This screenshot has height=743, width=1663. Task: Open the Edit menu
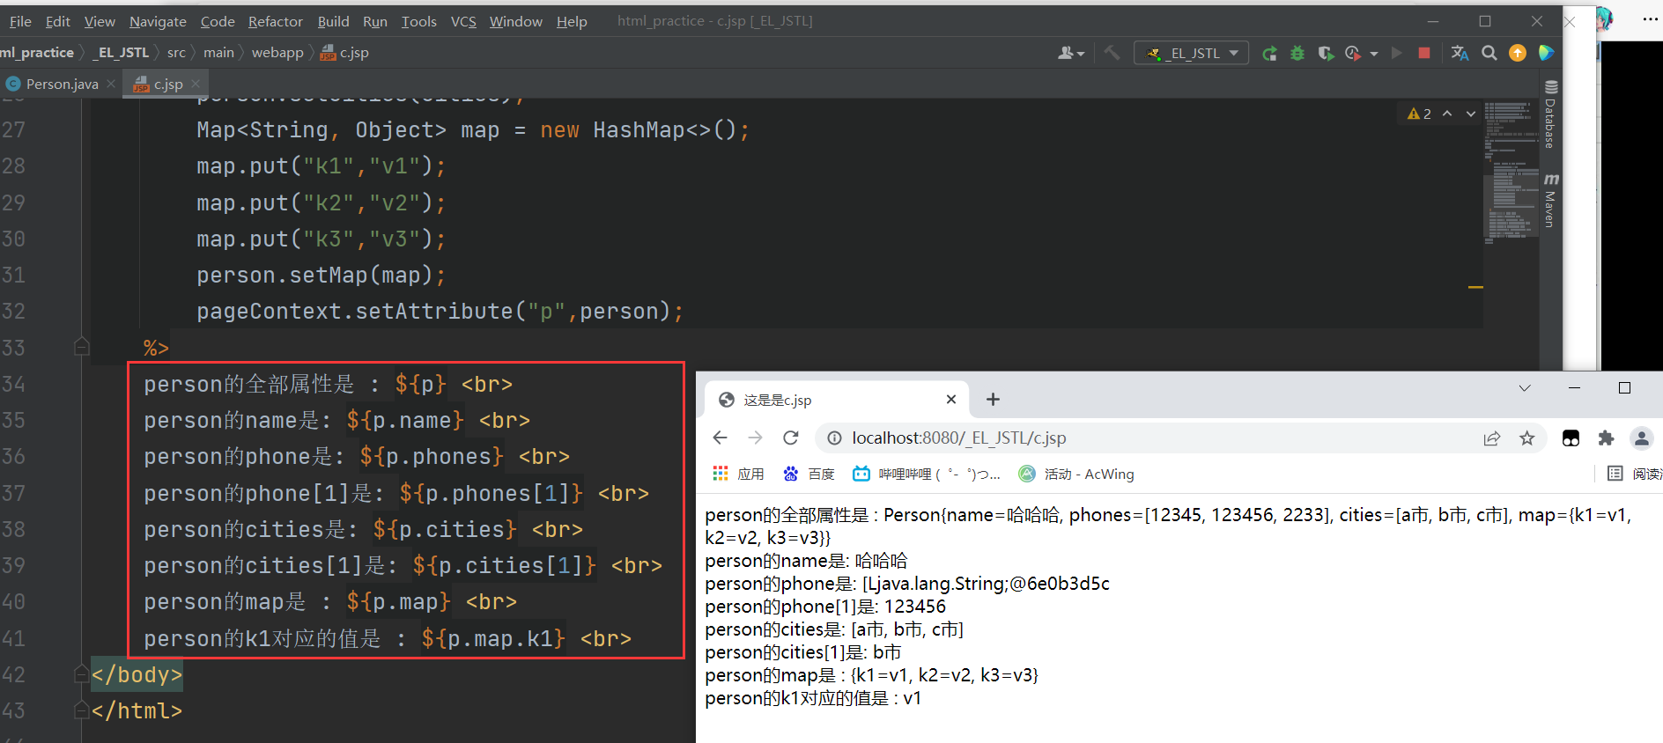pyautogui.click(x=58, y=21)
